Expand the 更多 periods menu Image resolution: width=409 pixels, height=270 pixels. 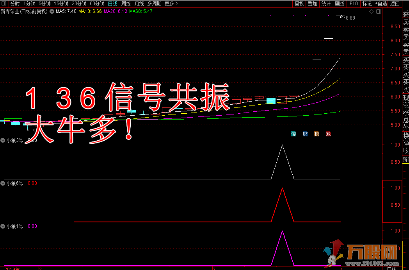coord(171,4)
